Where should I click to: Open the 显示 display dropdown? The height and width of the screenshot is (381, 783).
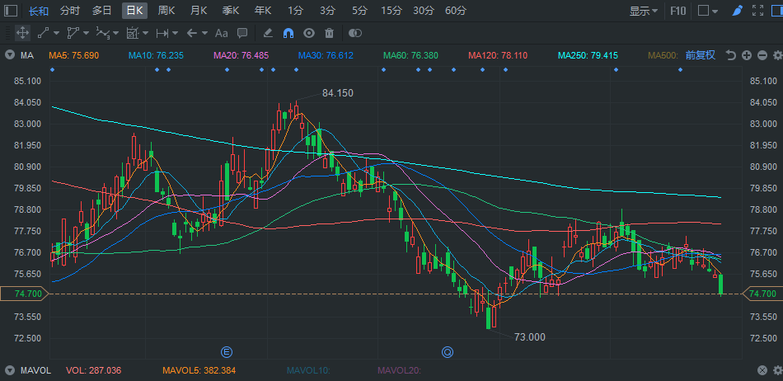pyautogui.click(x=644, y=11)
